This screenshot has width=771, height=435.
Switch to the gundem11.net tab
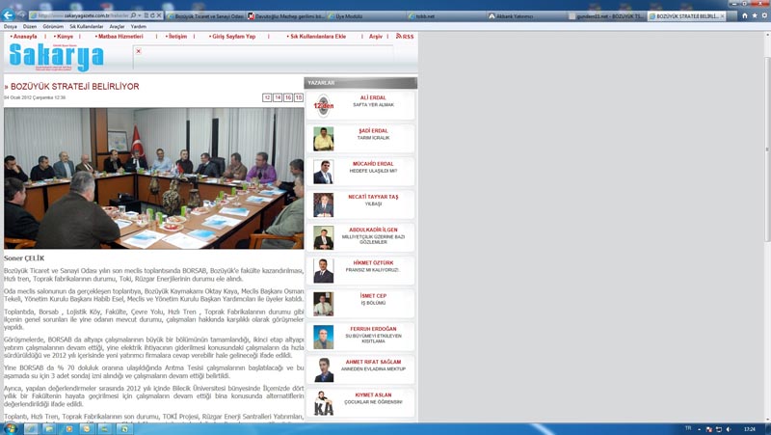point(606,16)
